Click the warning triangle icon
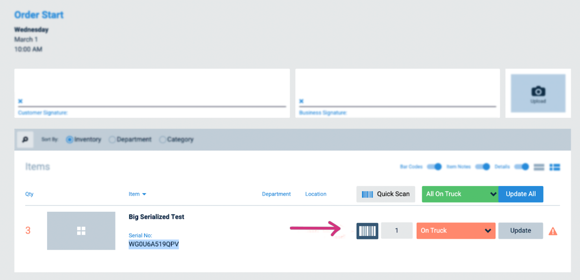 point(553,231)
